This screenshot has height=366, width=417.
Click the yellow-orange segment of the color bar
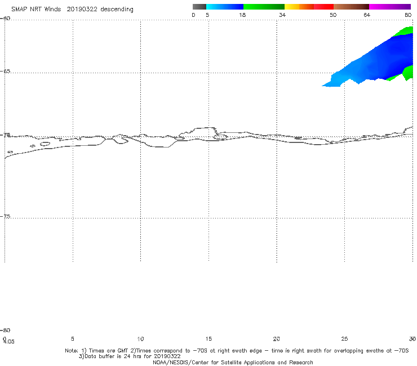point(299,7)
